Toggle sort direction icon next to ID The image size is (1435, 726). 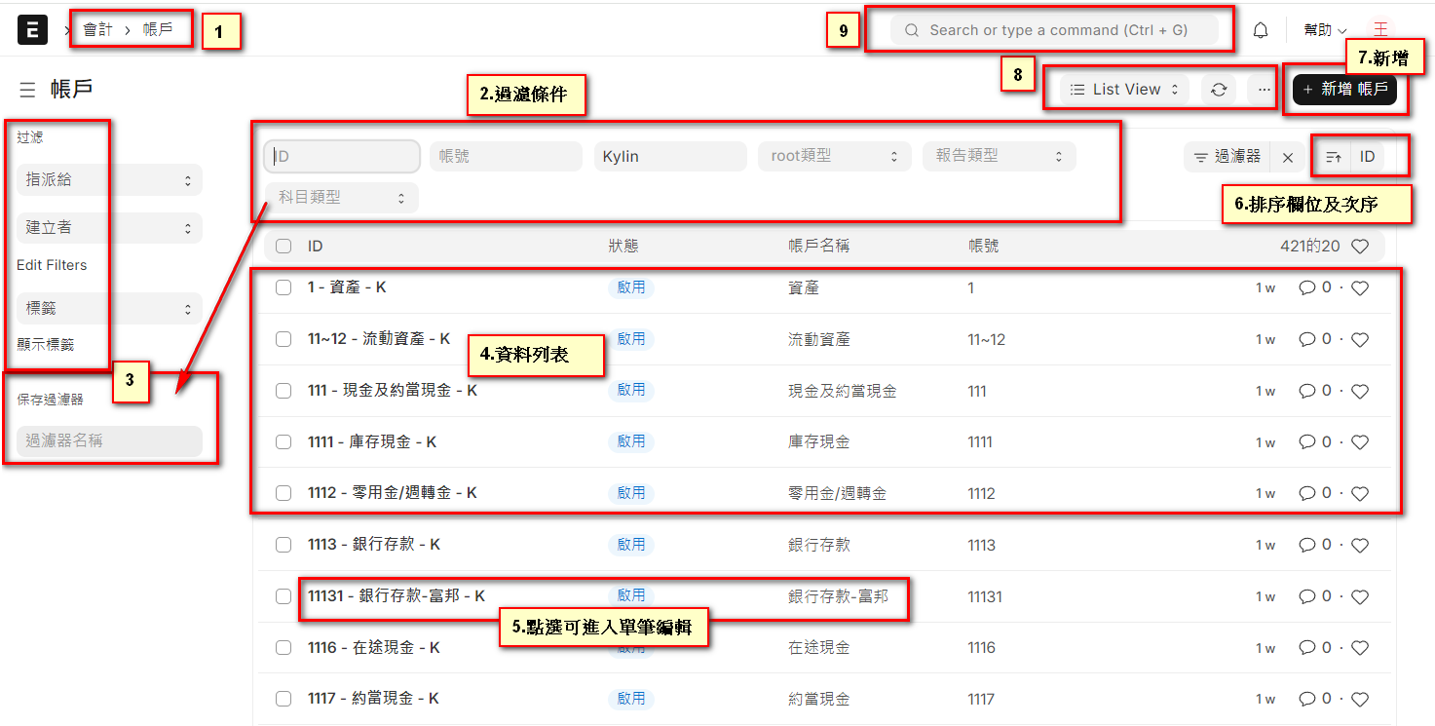point(1334,157)
